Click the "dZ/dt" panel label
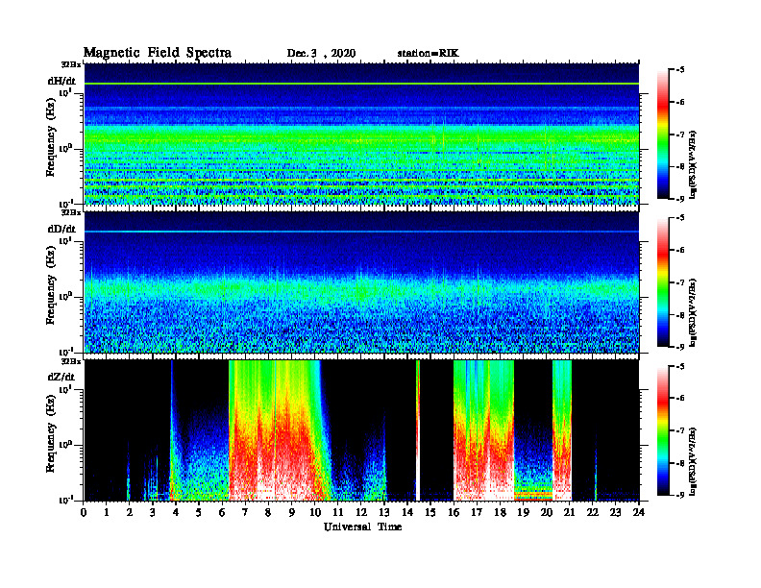This screenshot has width=761, height=588. click(x=61, y=377)
